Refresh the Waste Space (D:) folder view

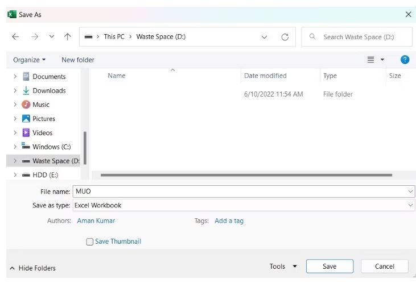(285, 37)
